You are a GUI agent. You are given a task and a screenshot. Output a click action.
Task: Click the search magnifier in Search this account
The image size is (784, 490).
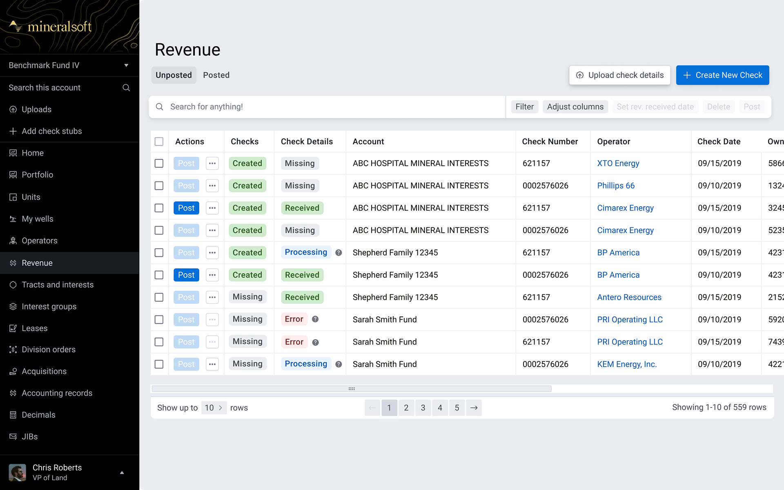coord(126,88)
